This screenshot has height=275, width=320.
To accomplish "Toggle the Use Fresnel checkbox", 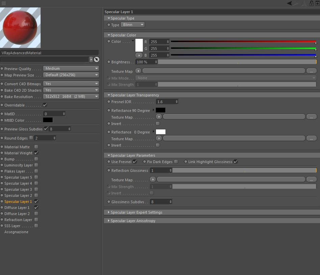I will pos(135,162).
